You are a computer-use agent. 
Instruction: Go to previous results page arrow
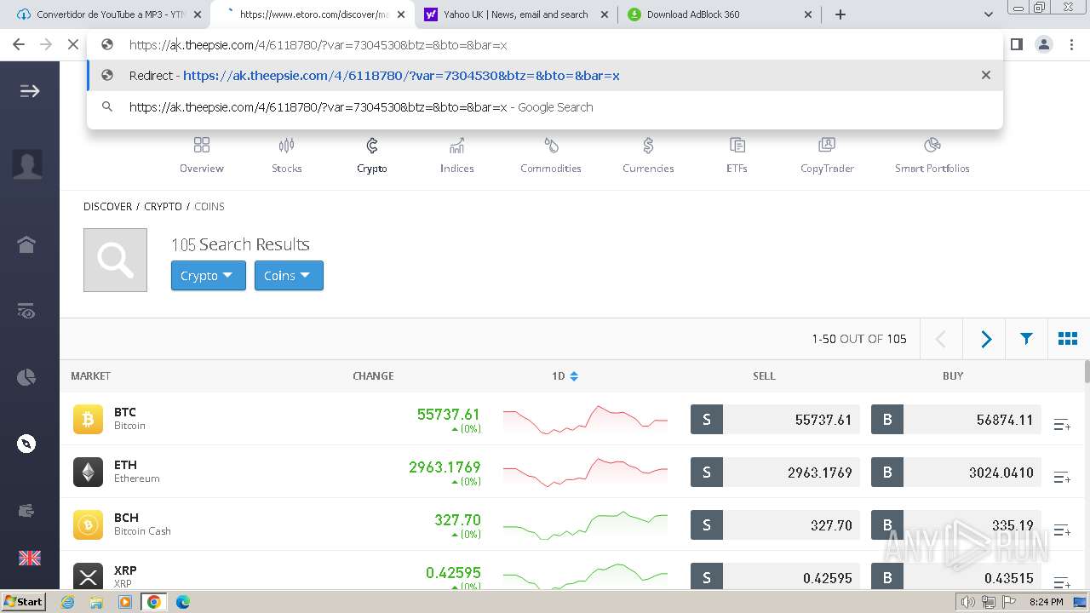click(x=941, y=339)
